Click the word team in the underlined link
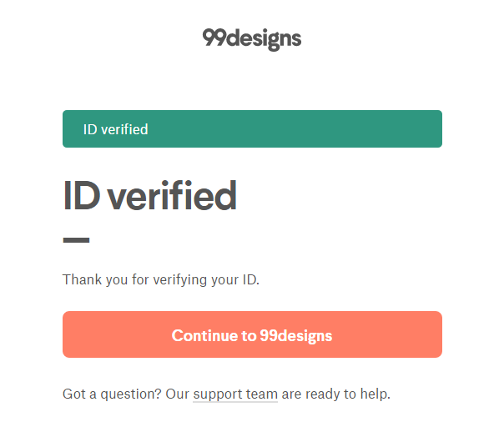Viewport: 499px width, 427px height. pos(262,394)
